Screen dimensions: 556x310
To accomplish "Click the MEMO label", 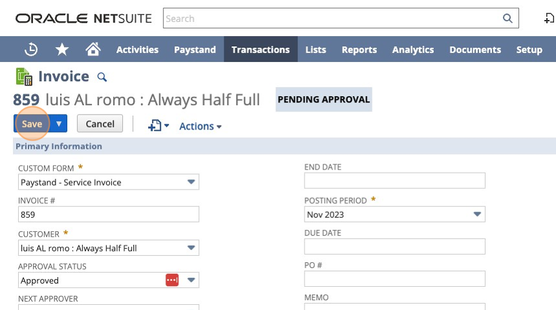I will click(x=316, y=298).
